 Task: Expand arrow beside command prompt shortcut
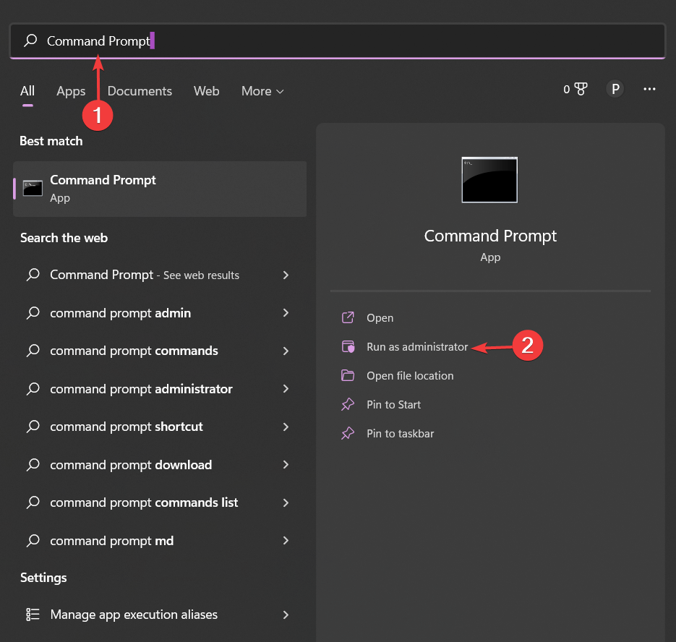click(286, 427)
